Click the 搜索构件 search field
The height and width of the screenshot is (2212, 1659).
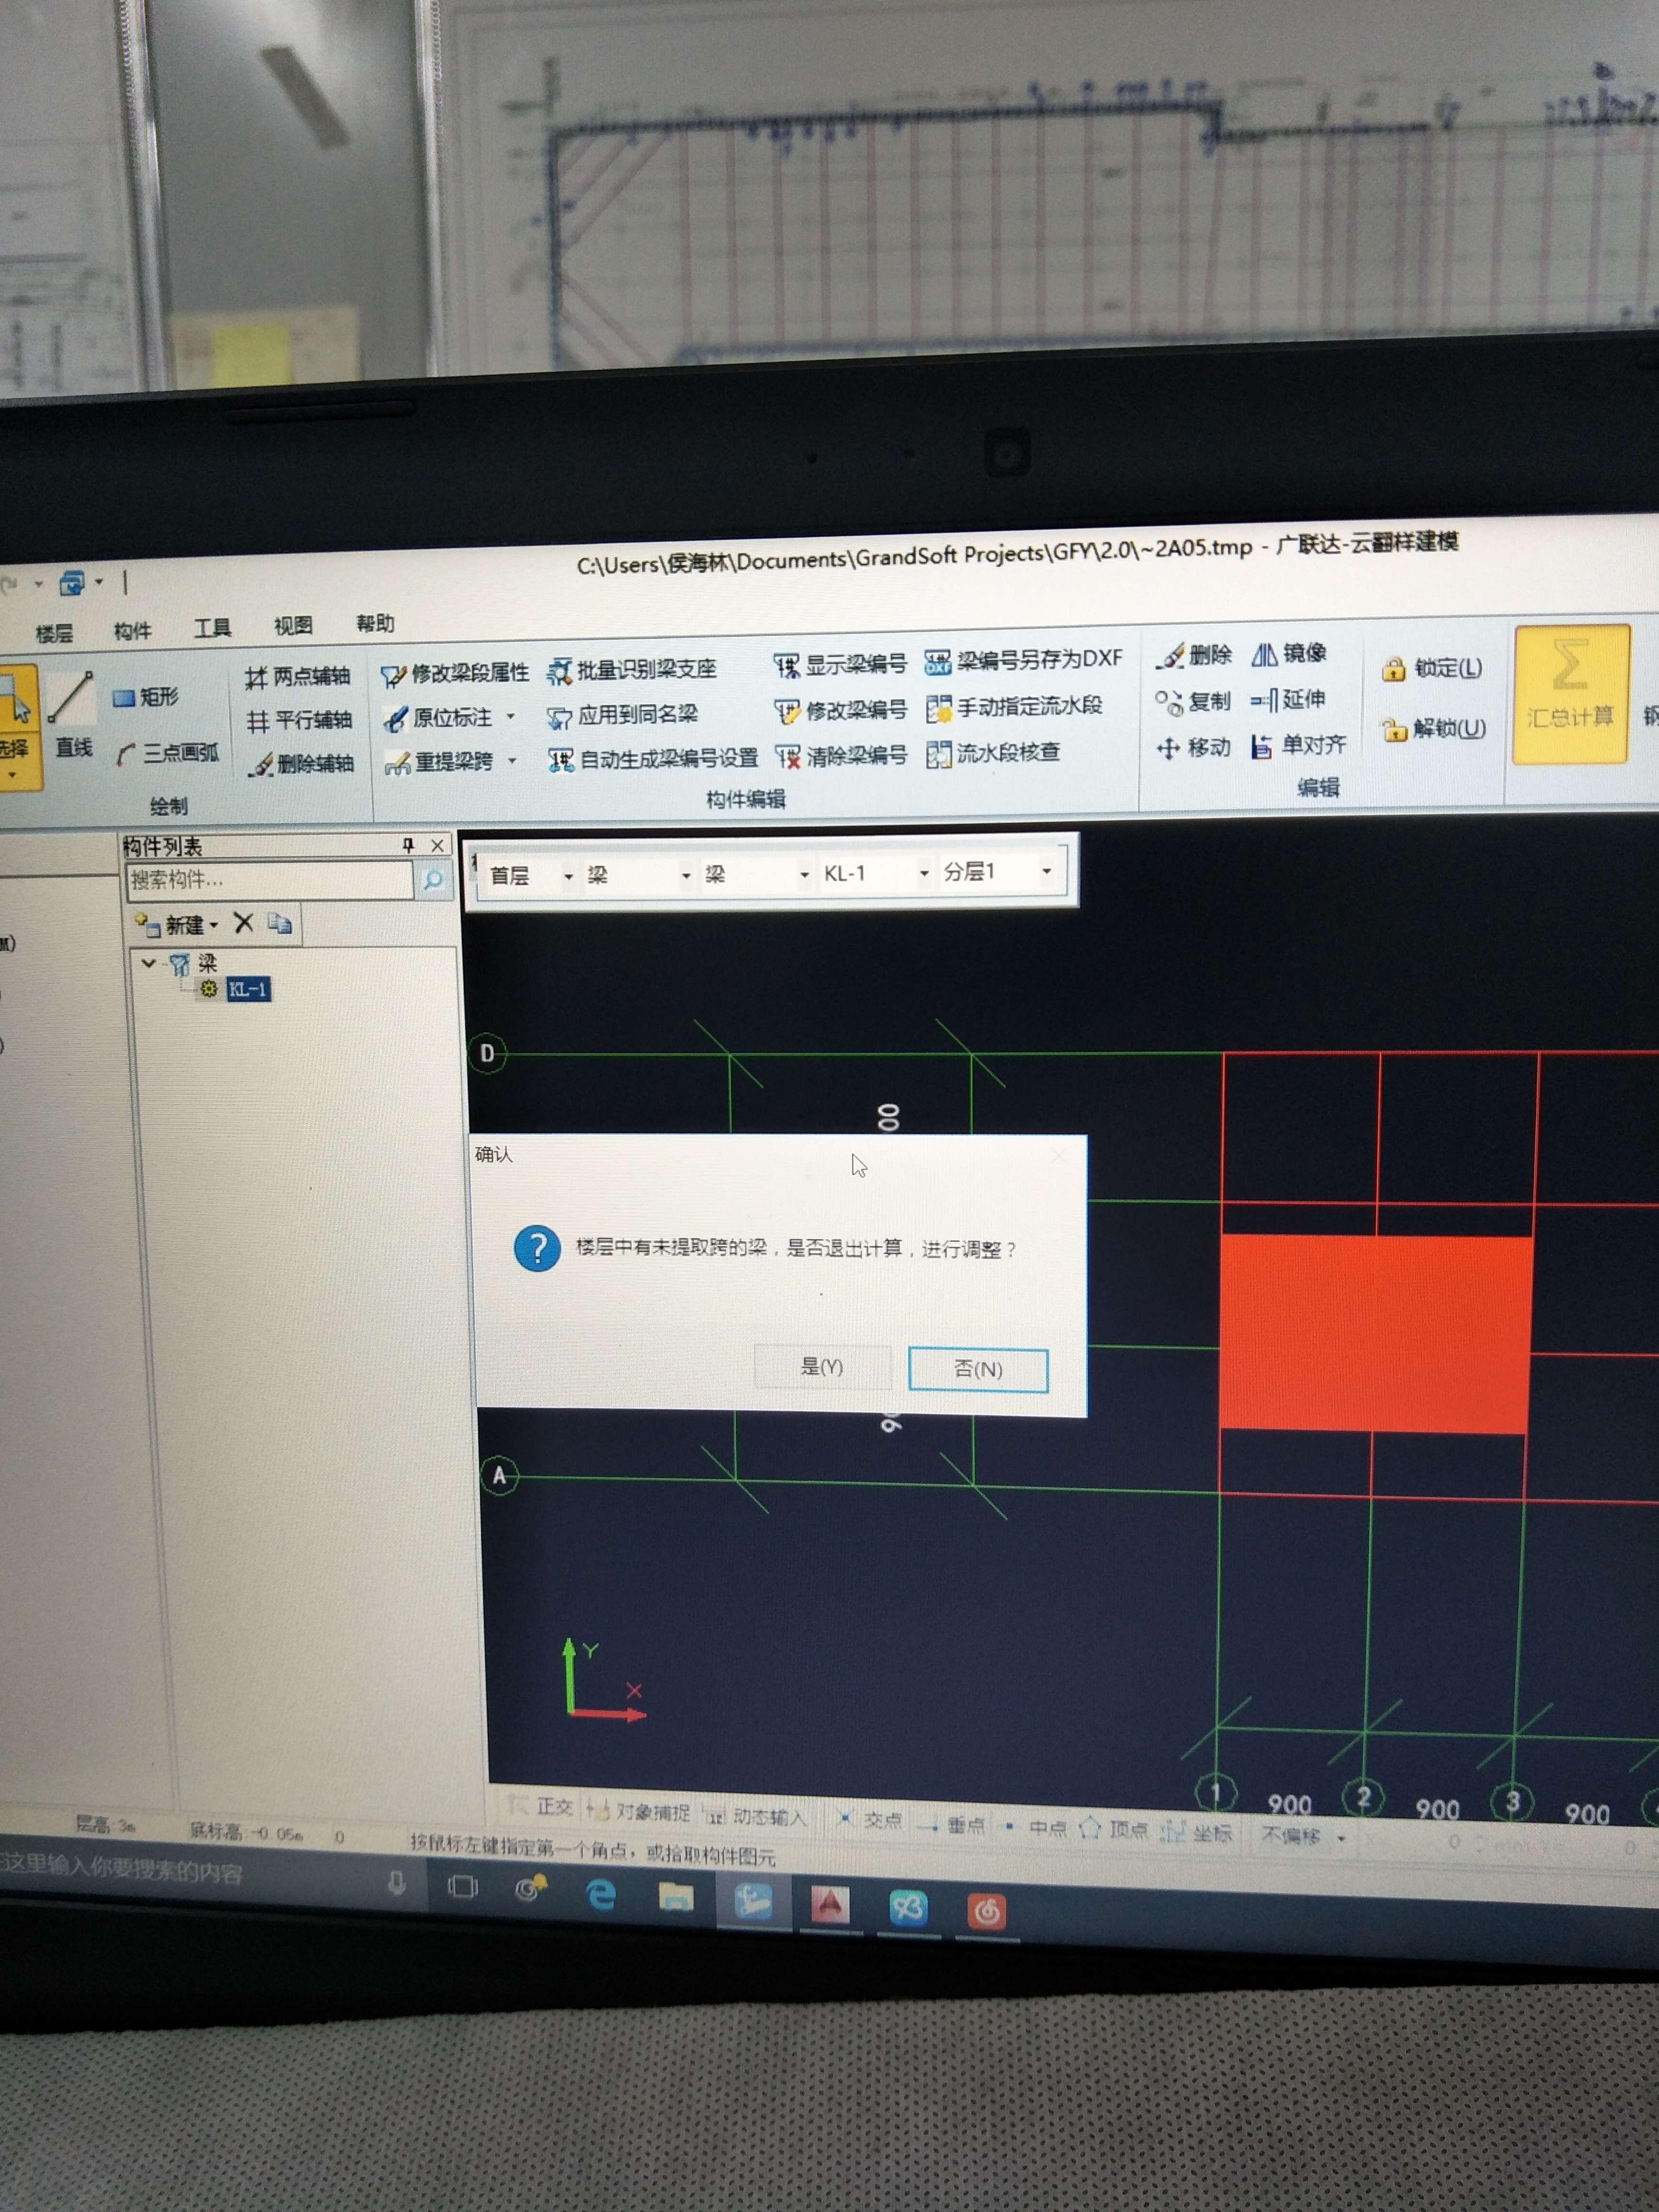point(270,880)
